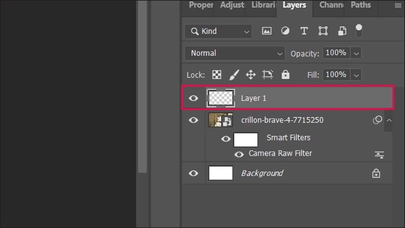Image resolution: width=405 pixels, height=228 pixels.
Task: Switch to the Channels tab
Action: [x=332, y=5]
